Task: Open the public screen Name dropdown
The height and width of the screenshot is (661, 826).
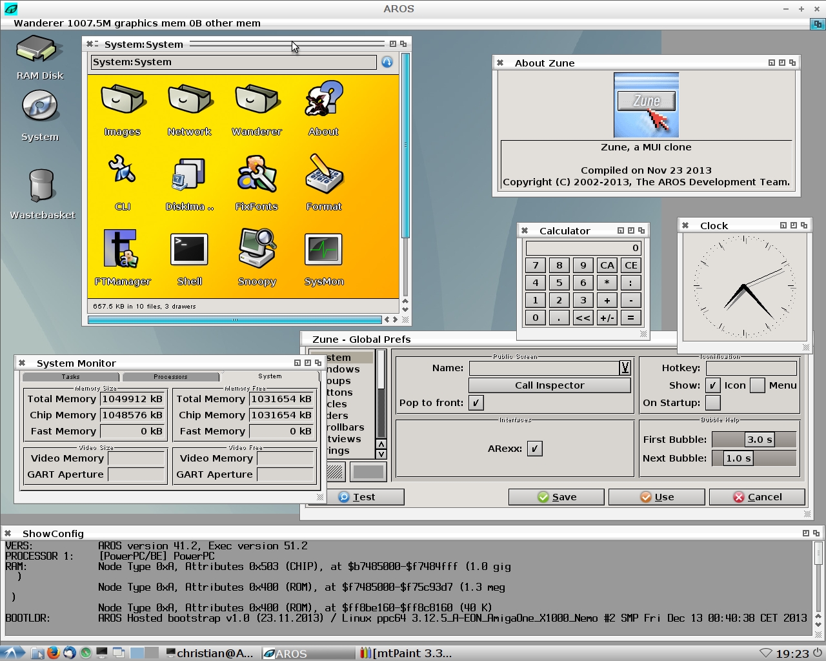Action: 625,368
